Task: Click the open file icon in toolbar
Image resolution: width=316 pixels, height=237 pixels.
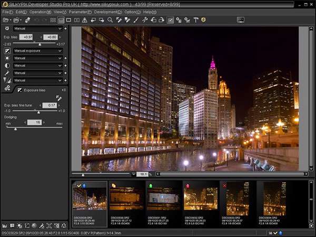Action: (6, 20)
